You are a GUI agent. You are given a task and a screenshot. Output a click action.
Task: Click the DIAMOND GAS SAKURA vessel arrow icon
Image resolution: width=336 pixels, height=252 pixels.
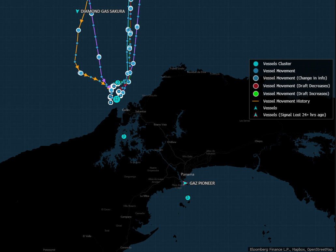pyautogui.click(x=77, y=11)
